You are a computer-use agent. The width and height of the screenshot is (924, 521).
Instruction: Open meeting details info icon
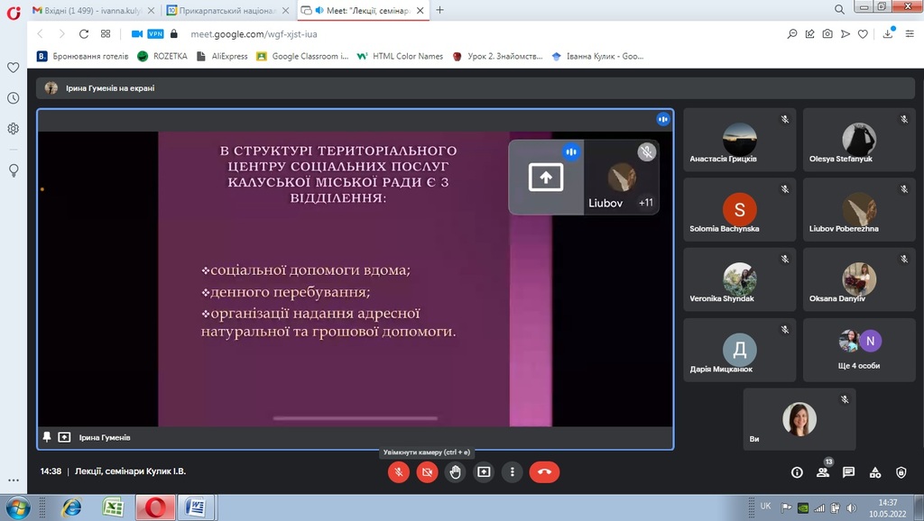tap(797, 472)
